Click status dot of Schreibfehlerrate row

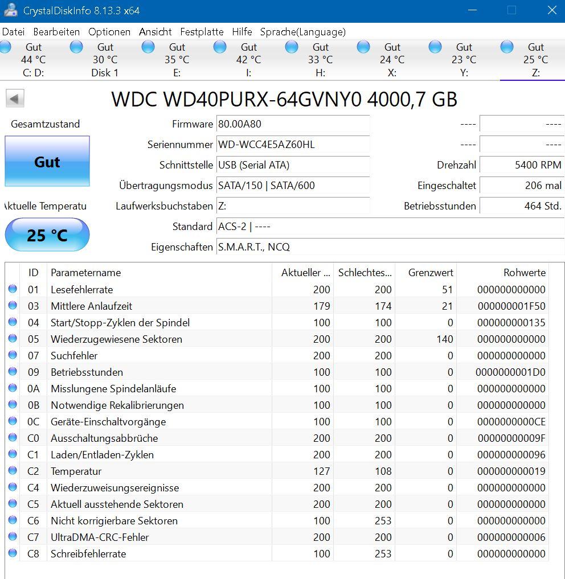[13, 553]
